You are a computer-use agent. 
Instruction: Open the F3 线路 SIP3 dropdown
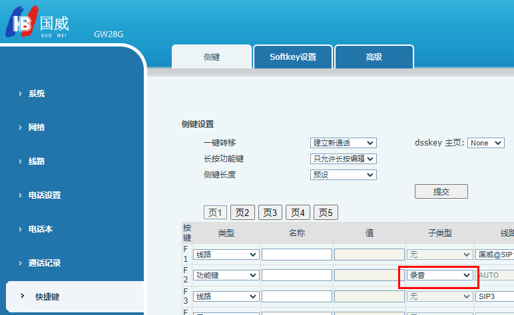[x=495, y=296]
